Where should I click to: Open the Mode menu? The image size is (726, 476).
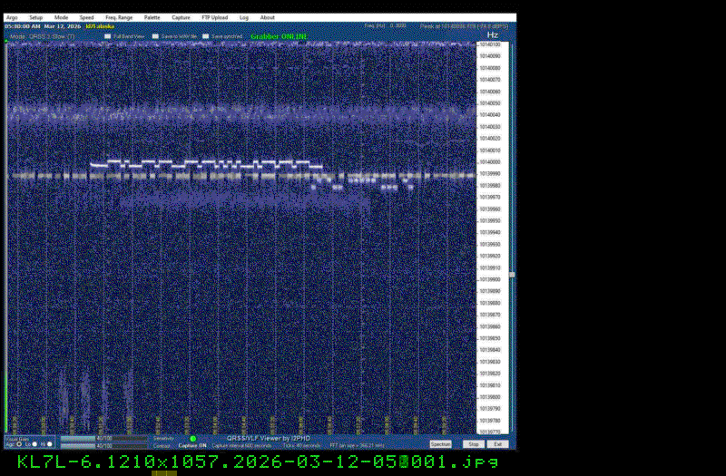[61, 17]
